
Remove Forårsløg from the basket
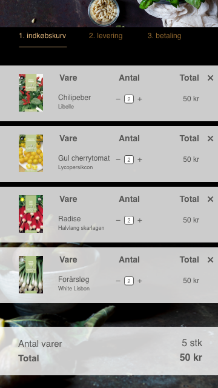(210, 260)
